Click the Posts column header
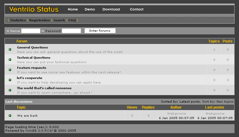The width and height of the screenshot is (239, 137). click(228, 41)
